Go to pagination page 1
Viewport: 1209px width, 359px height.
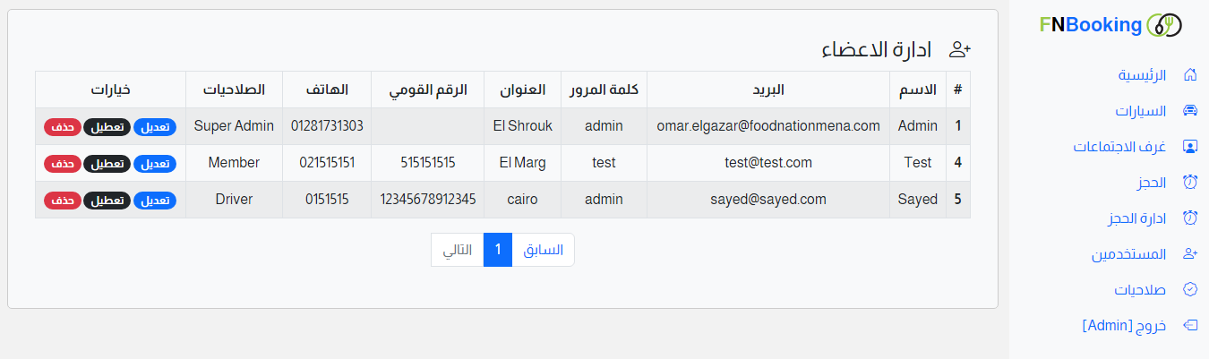tap(497, 250)
